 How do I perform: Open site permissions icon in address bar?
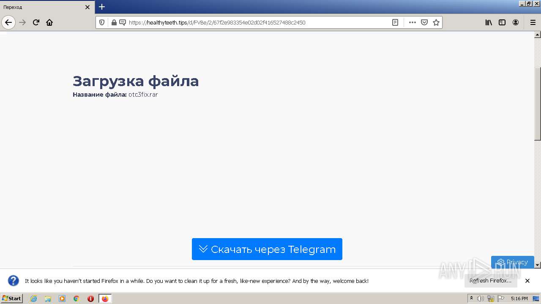123,22
